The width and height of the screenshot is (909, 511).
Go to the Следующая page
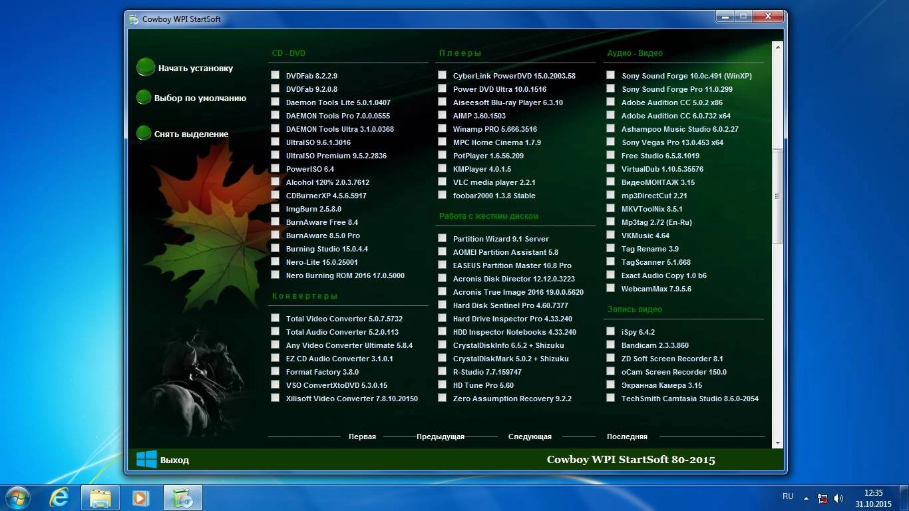tap(530, 437)
